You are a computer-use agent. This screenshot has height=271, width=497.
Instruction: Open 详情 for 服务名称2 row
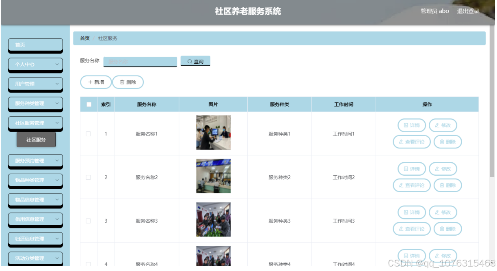click(x=412, y=169)
